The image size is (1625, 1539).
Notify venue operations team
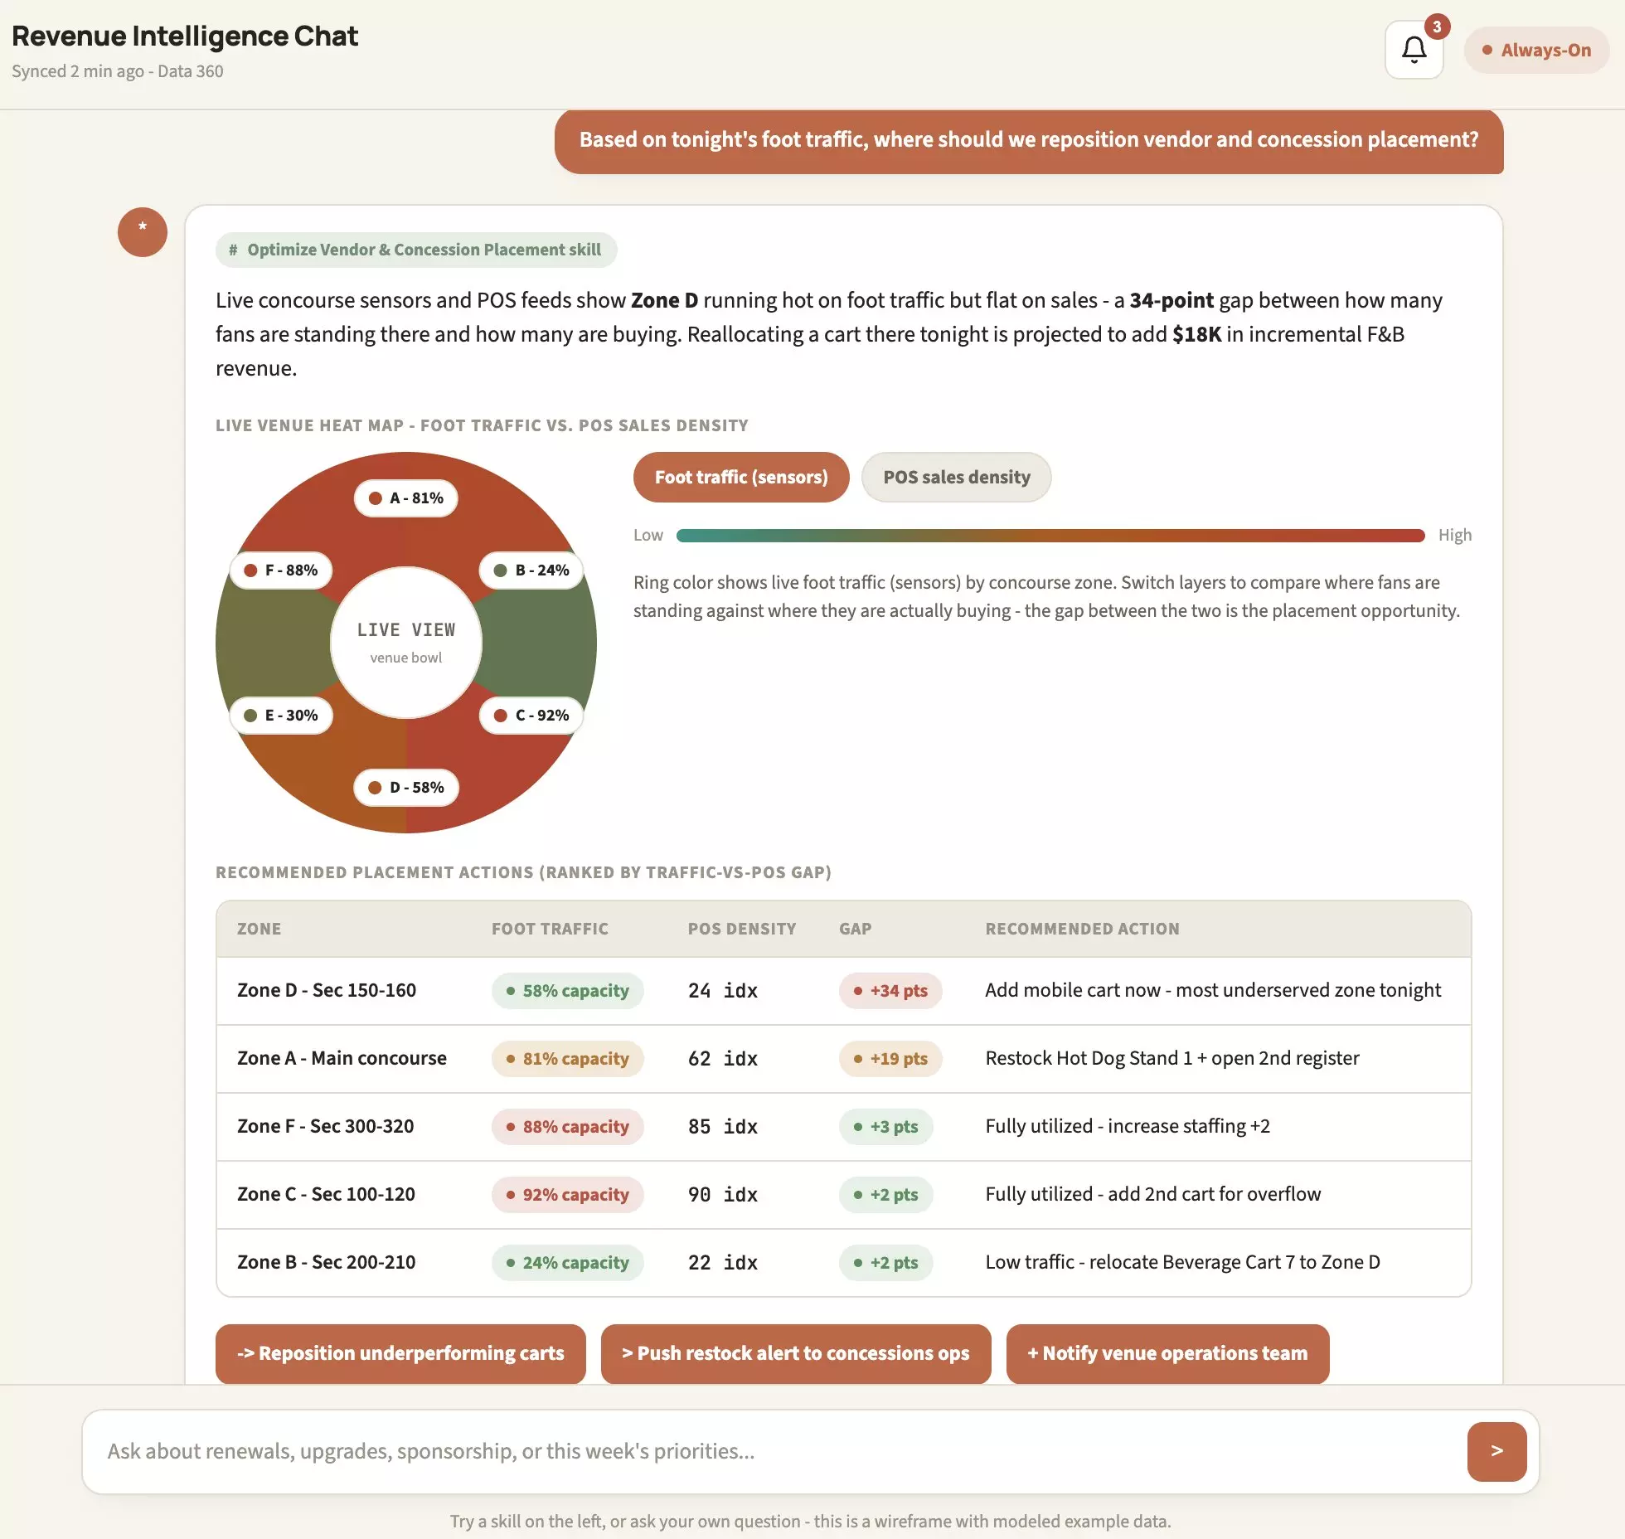[1167, 1353]
